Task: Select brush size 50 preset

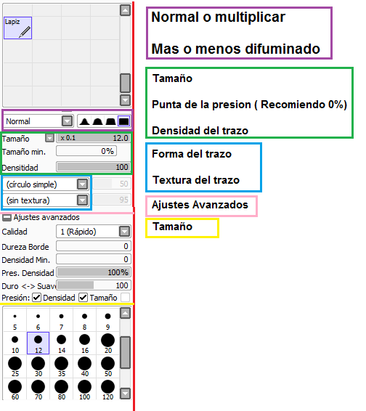Action: coord(107,367)
